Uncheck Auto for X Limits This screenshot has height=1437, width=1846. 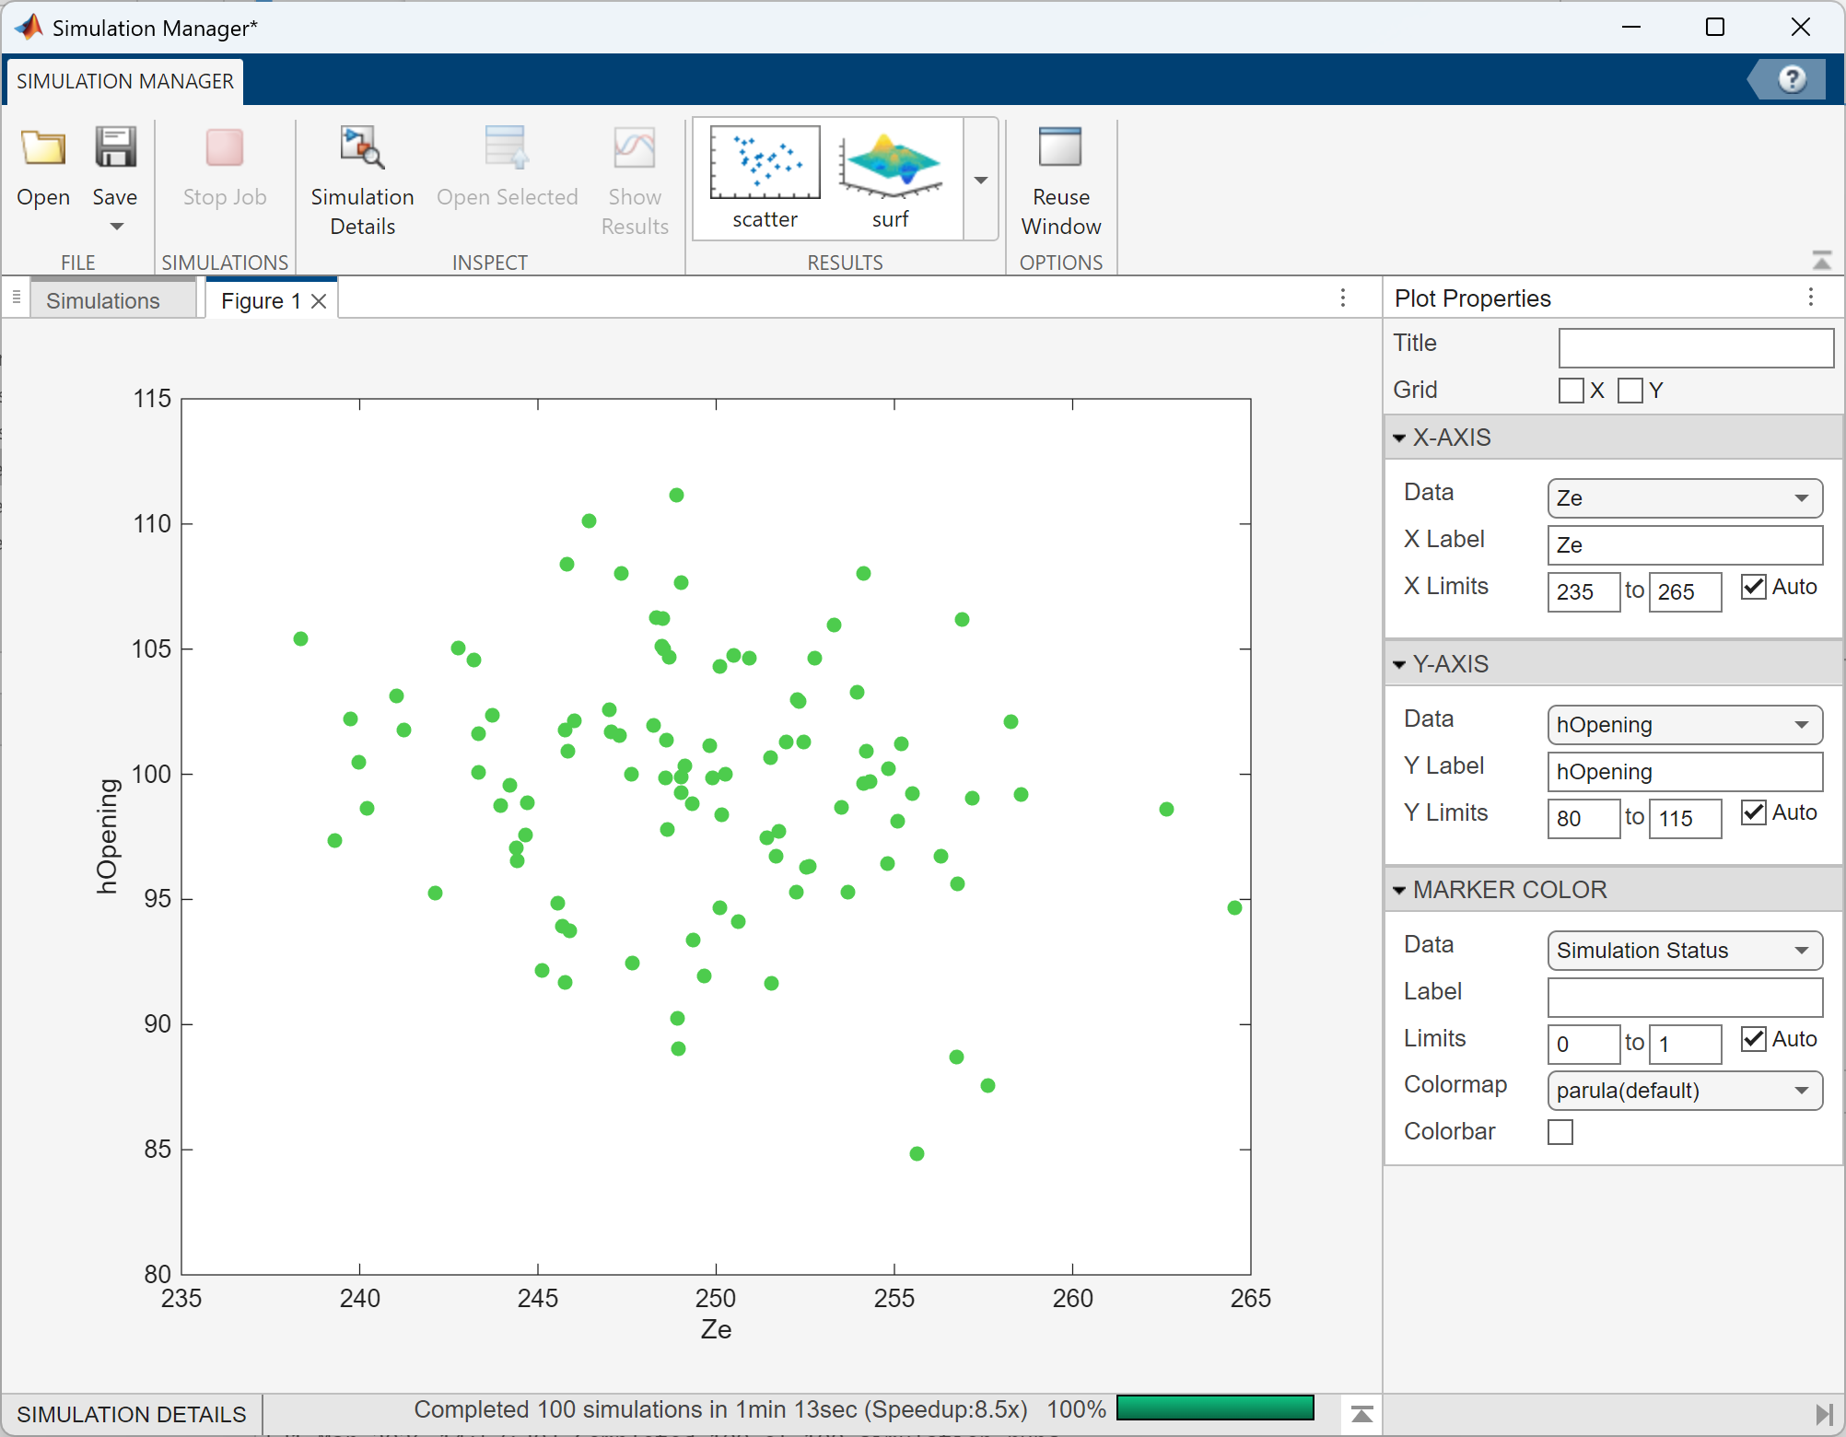click(x=1753, y=587)
